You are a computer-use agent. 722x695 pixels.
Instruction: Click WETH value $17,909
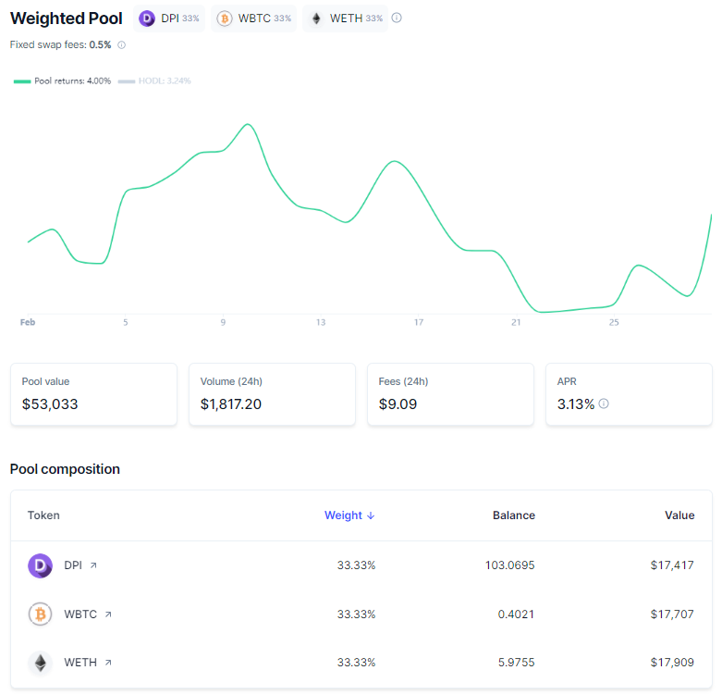672,663
